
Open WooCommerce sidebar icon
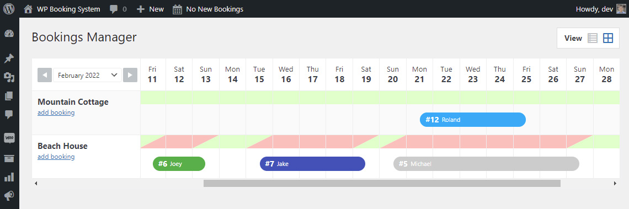click(9, 138)
